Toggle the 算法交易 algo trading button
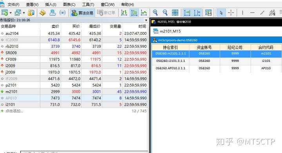The width and height of the screenshot is (282, 153). pos(82,13)
